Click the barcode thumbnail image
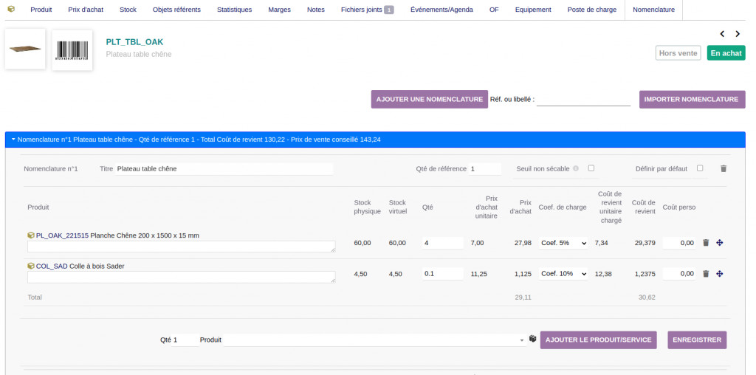 tap(72, 50)
